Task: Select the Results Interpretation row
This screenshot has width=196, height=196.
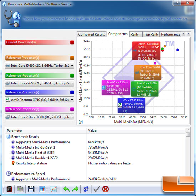Action: pos(96,163)
